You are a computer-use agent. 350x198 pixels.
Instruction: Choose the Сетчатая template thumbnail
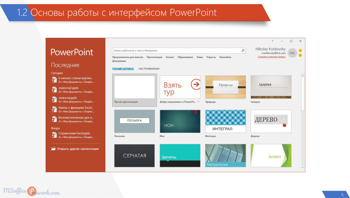click(x=134, y=156)
